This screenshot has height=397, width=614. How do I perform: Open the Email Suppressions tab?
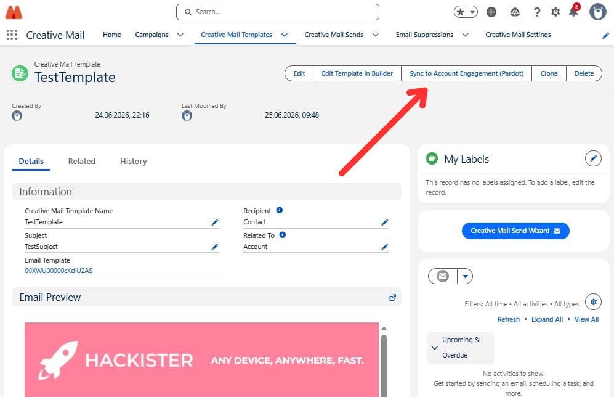[424, 35]
